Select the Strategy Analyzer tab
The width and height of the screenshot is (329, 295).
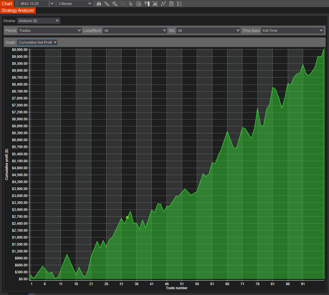pyautogui.click(x=18, y=10)
